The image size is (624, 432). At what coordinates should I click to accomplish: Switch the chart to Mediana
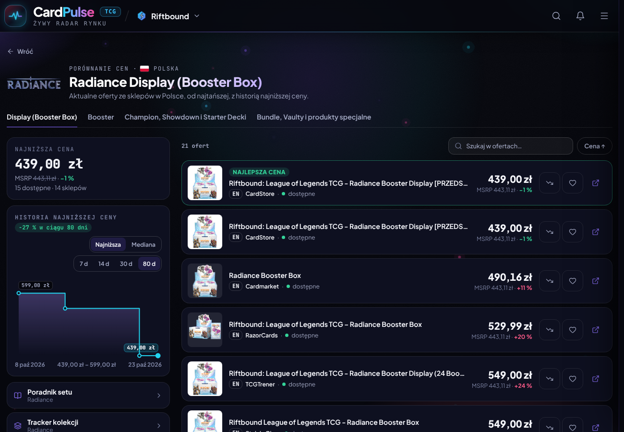144,244
